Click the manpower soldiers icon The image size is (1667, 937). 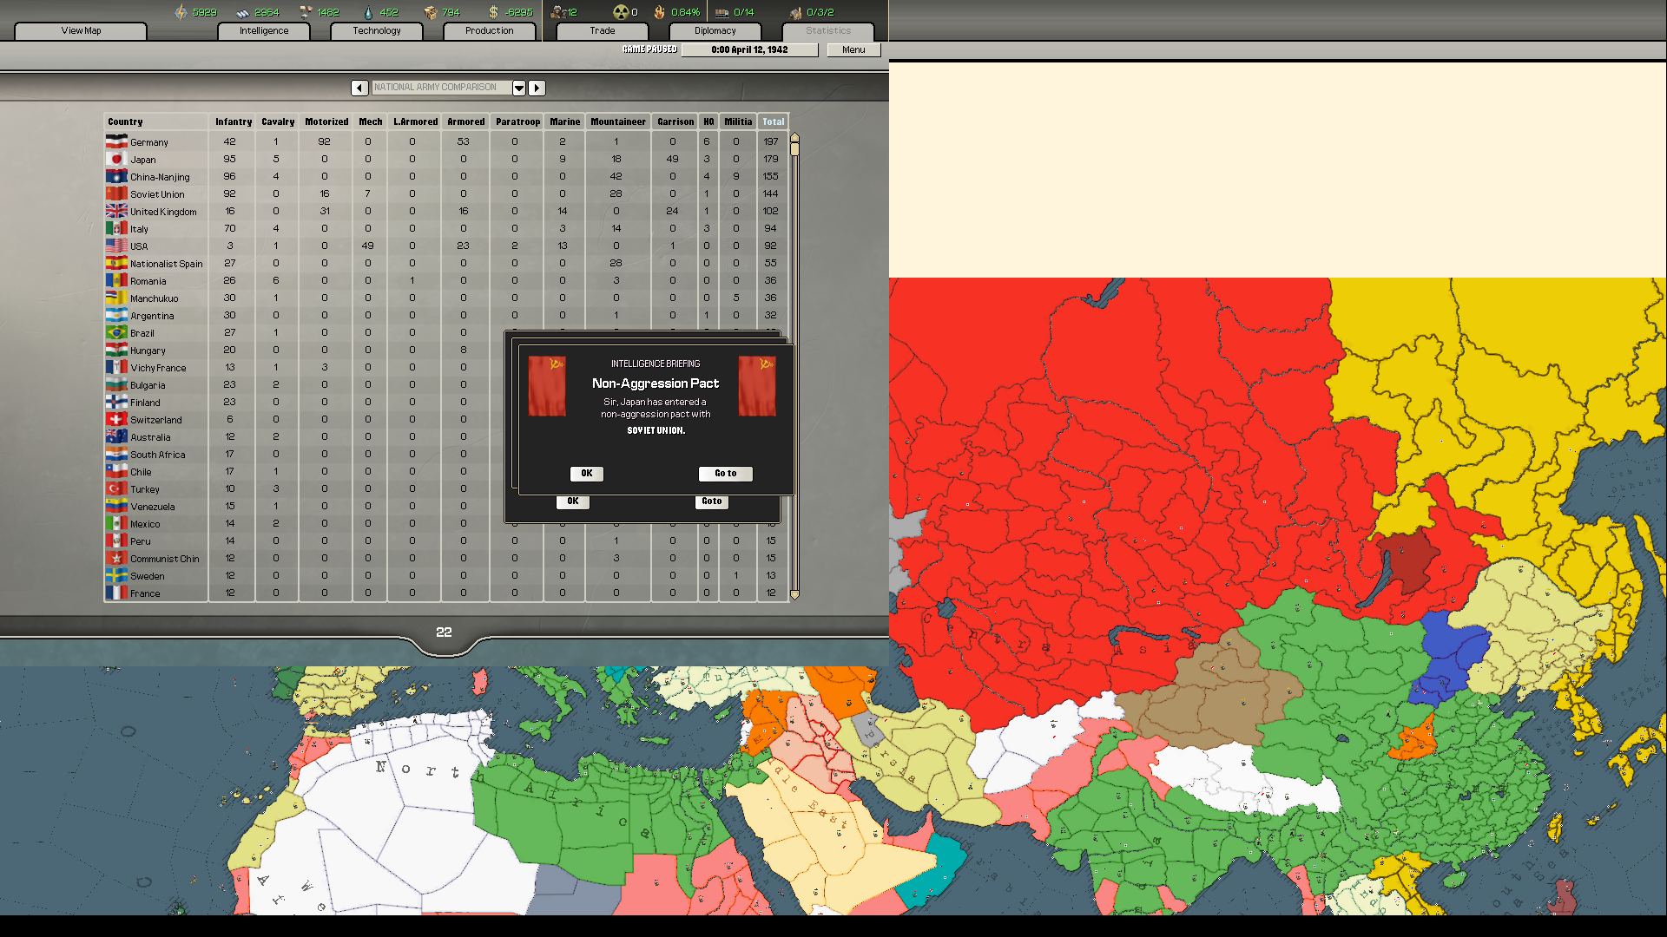click(556, 12)
